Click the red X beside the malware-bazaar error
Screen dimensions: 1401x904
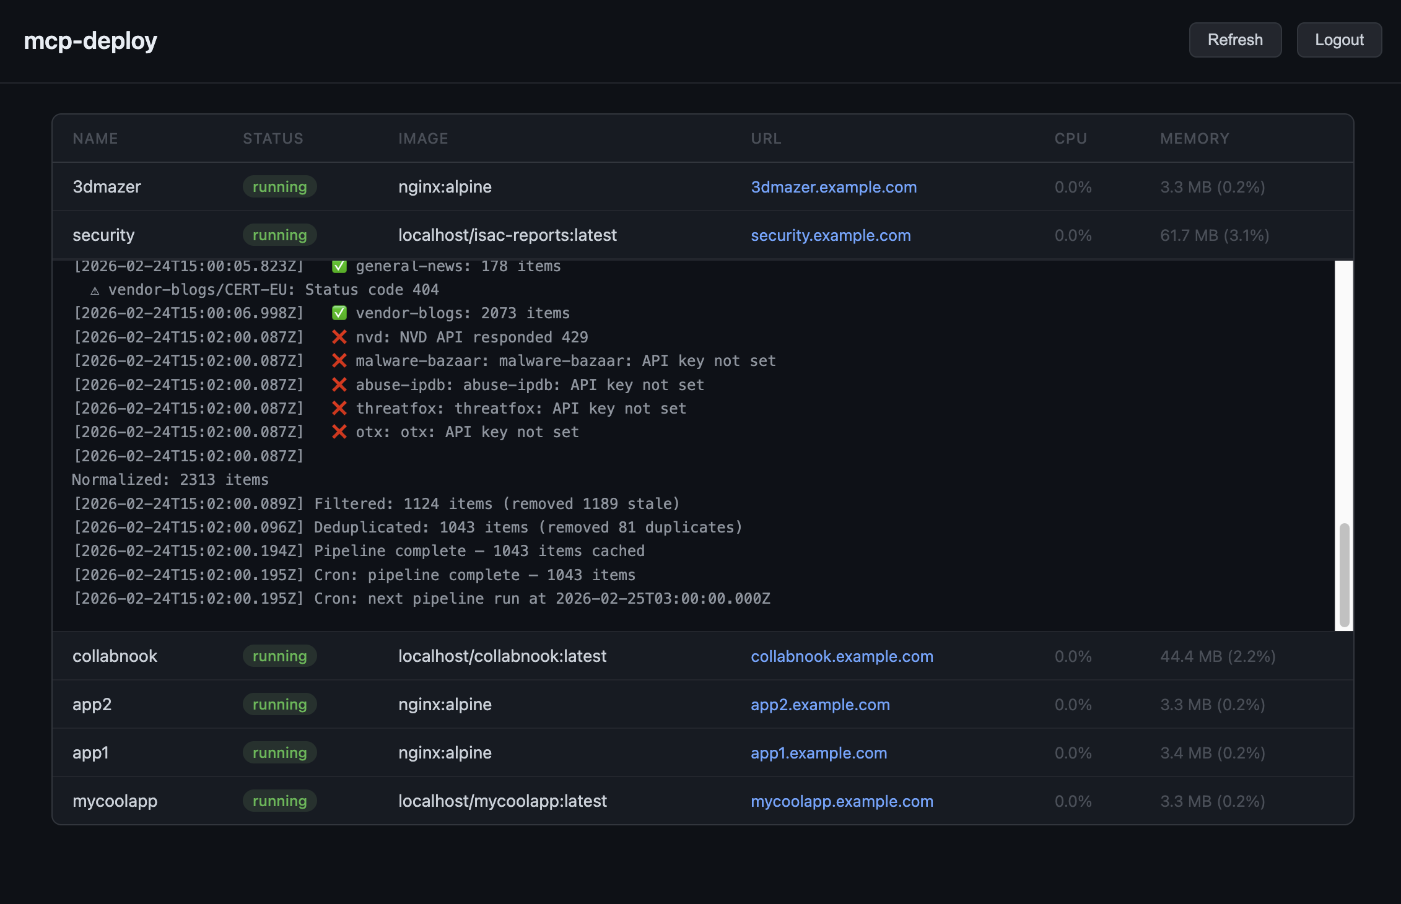pos(339,360)
